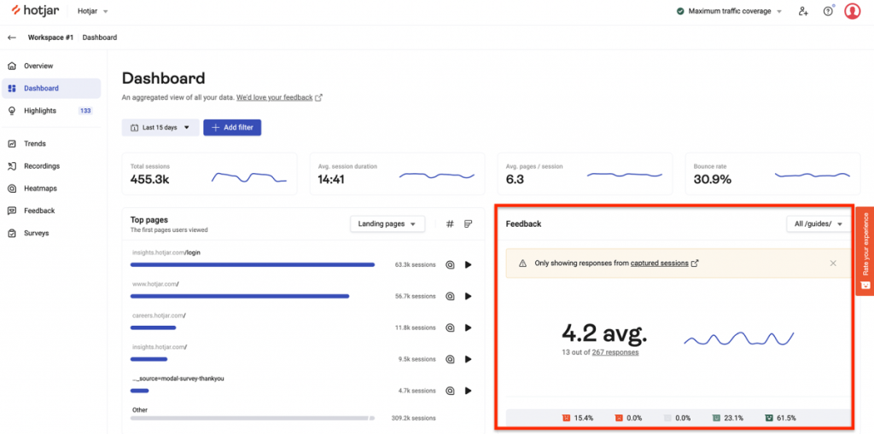The image size is (874, 434).
Task: Open heatmap for insights.hotjar.com/login
Action: point(450,264)
